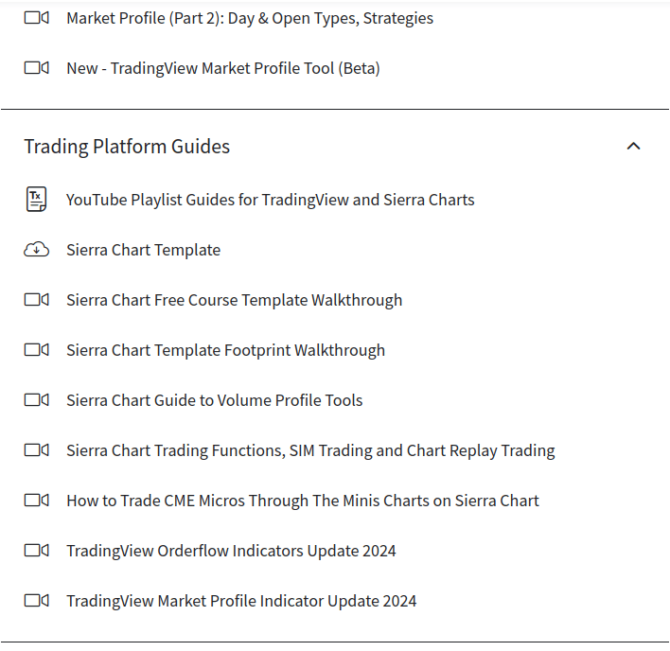Click video icon beside Market Profile Indicator Update 2024
Viewport: 670px width, 651px height.
36,601
